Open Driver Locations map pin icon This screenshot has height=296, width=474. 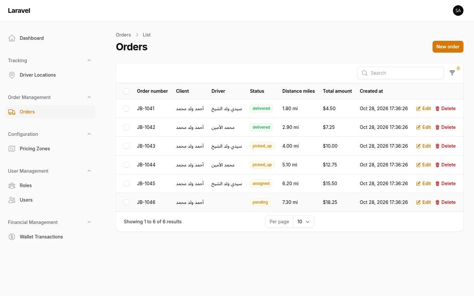coord(12,75)
